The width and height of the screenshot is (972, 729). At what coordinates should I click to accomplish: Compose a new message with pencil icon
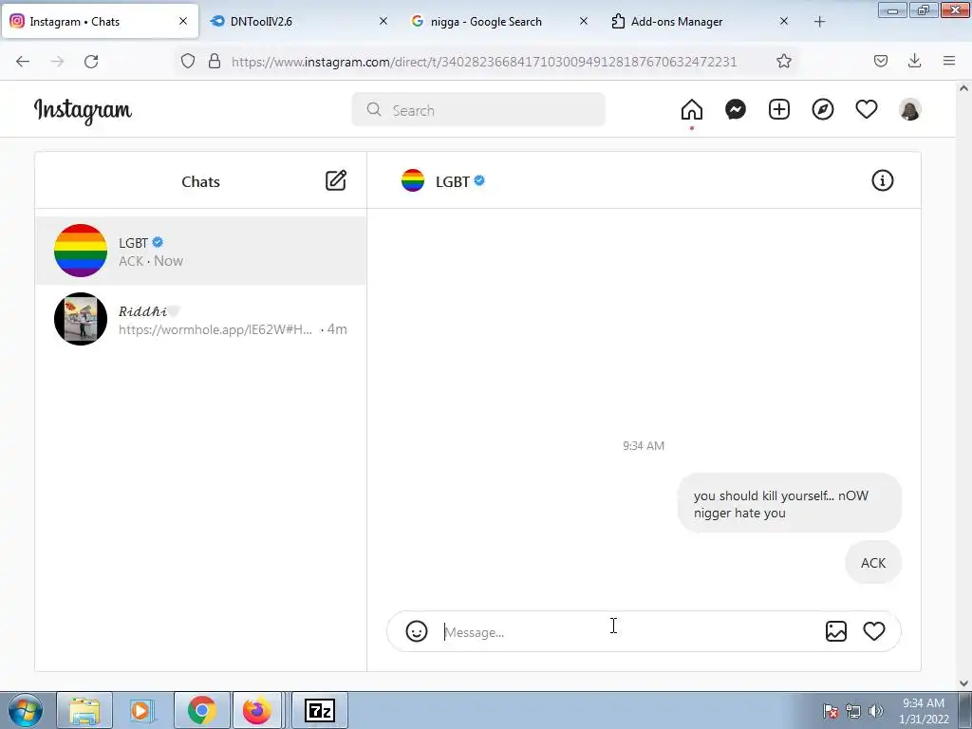[x=336, y=180]
